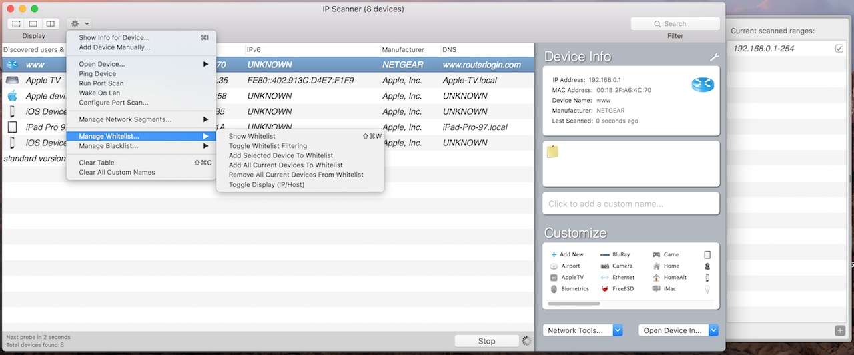Choose Remove All Current Devices From Whitelist
The width and height of the screenshot is (854, 355).
[x=300, y=175]
